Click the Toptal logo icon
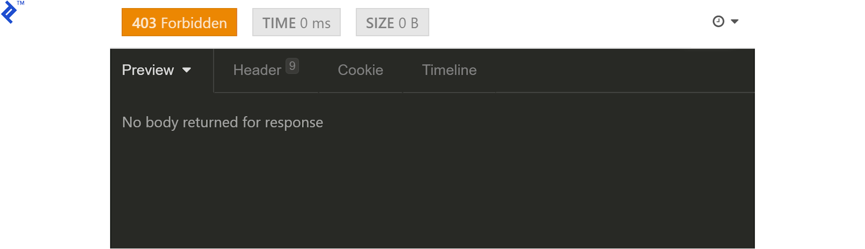The image size is (865, 249). point(9,13)
